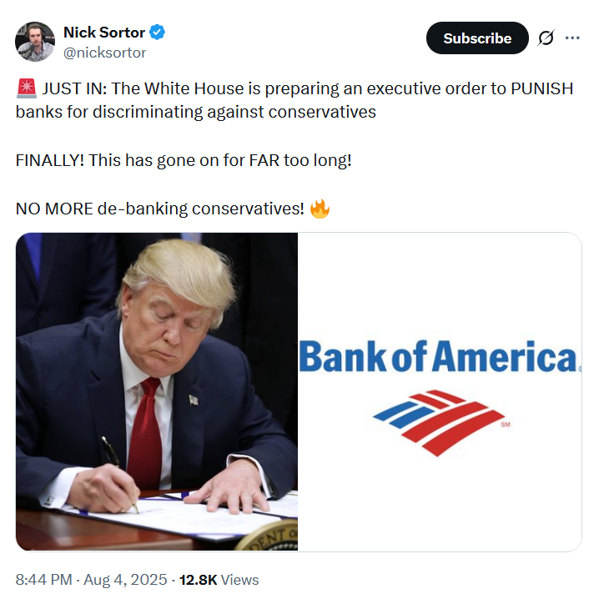Click the SM service mark by emblem
Viewport: 594px width, 599px height.
coord(506,425)
